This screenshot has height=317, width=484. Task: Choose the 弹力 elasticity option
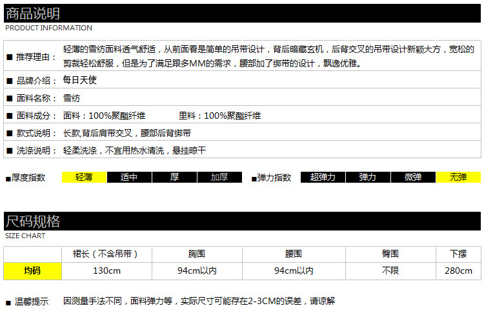click(x=368, y=177)
